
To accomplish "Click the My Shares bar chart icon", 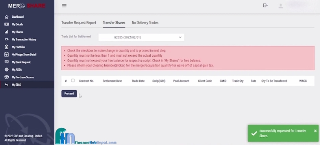I will (x=7, y=32).
